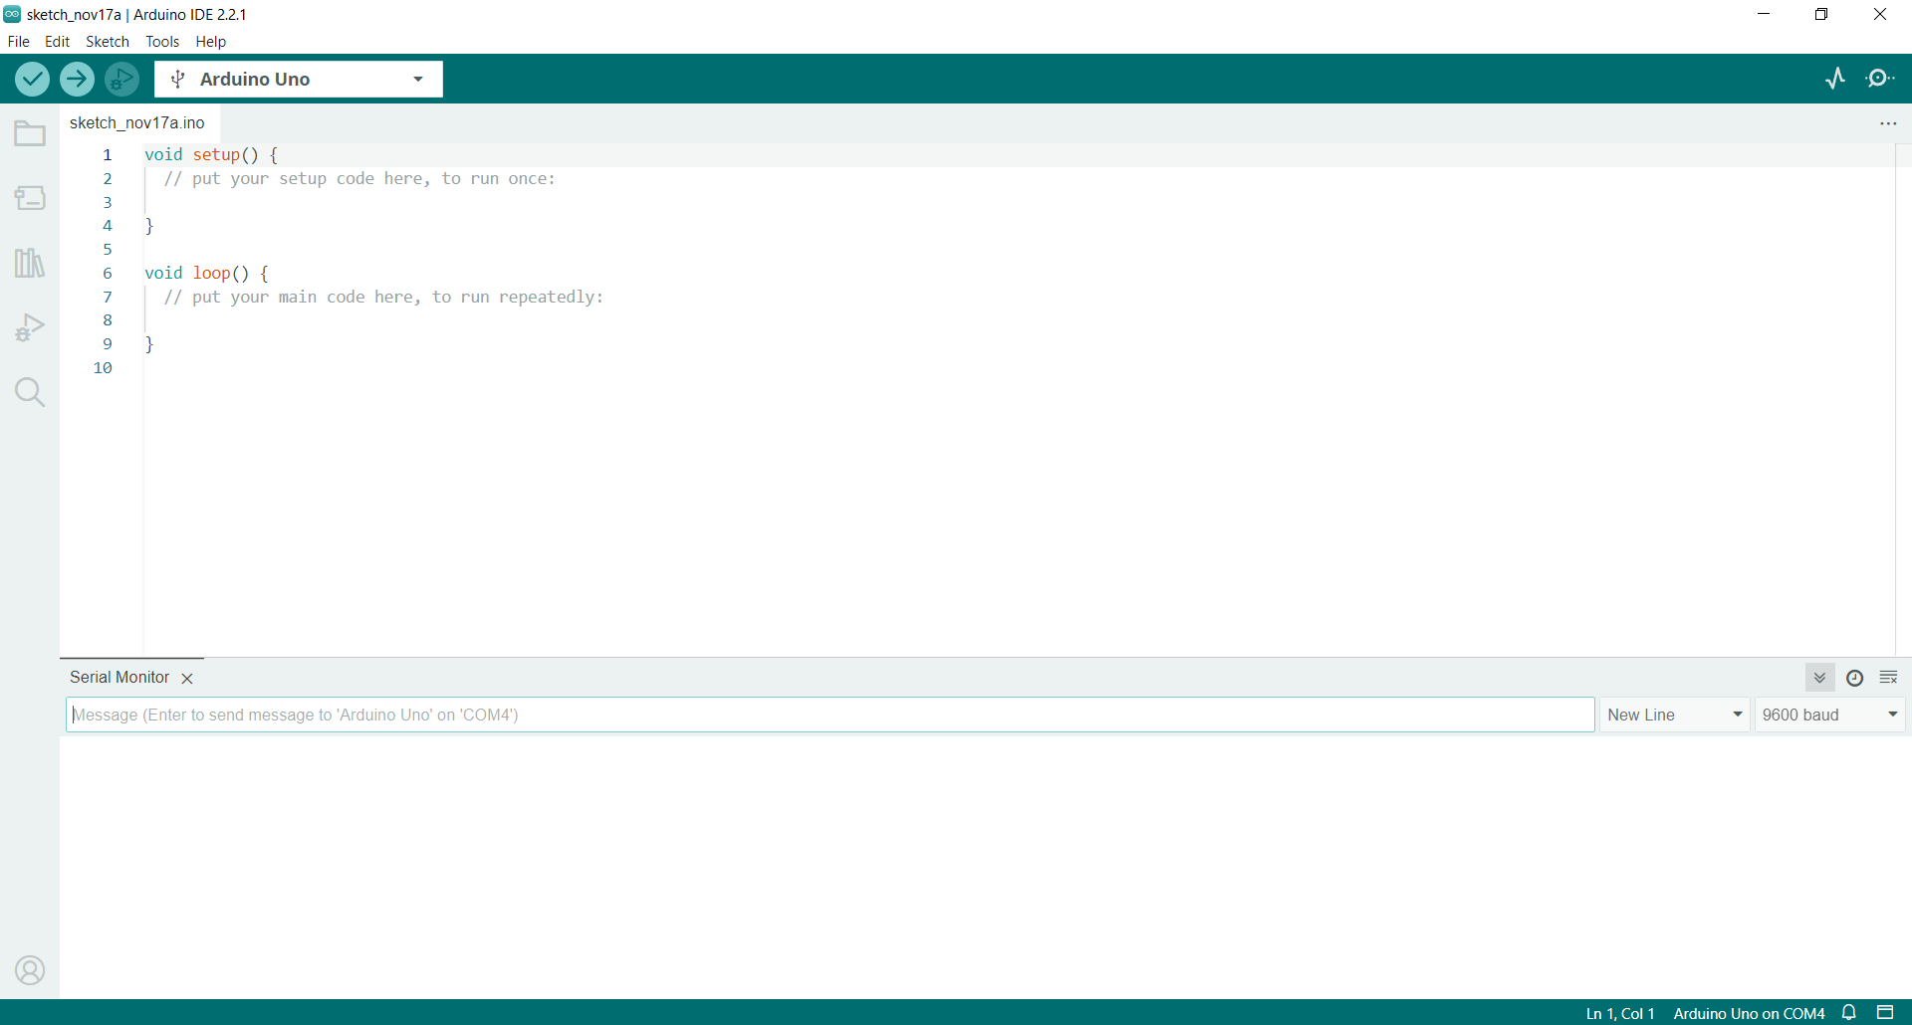
Task: Click the Upload arrow button
Action: [77, 79]
